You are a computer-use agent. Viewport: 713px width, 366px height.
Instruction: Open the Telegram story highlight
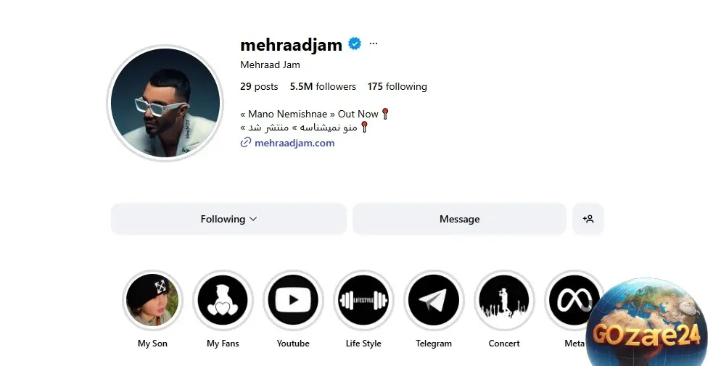[x=434, y=300]
